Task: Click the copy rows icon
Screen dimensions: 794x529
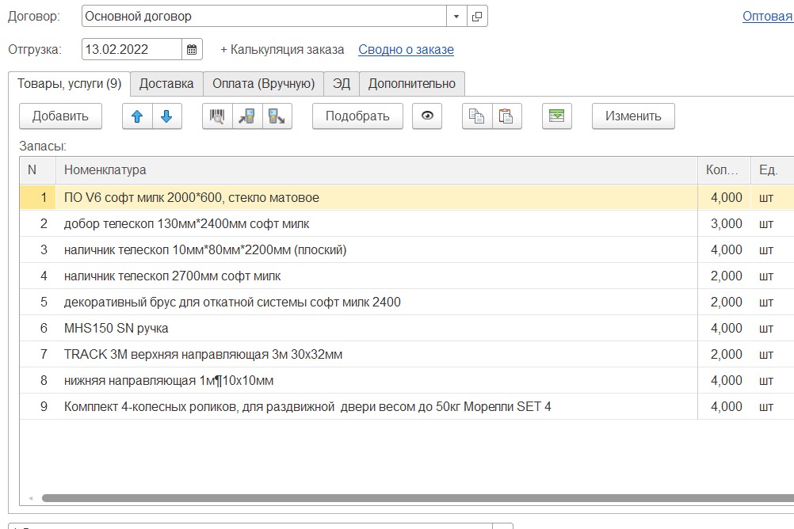Action: coord(477,116)
